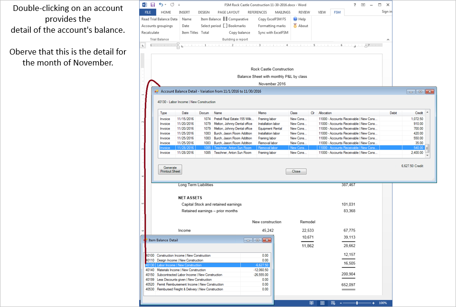The height and width of the screenshot is (307, 456).
Task: Select Teschner Framing labor 2,400.00 row
Action: [292, 152]
